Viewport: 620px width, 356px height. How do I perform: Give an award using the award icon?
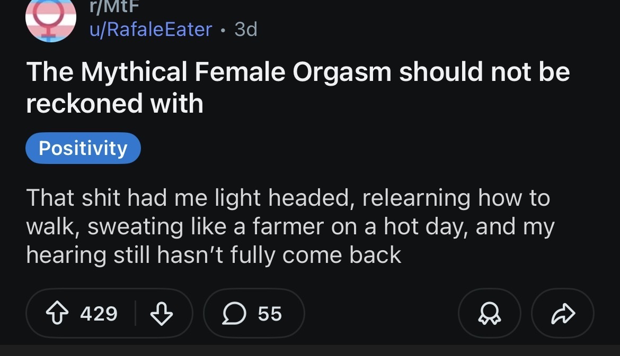[x=489, y=314]
